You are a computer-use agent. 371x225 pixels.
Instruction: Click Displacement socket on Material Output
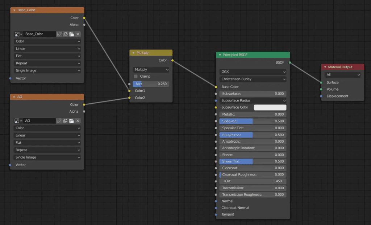(321, 96)
